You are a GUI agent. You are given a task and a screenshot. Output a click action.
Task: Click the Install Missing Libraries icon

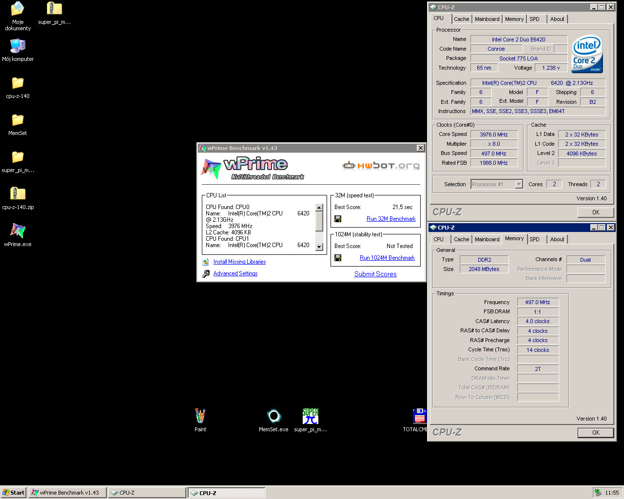(206, 262)
